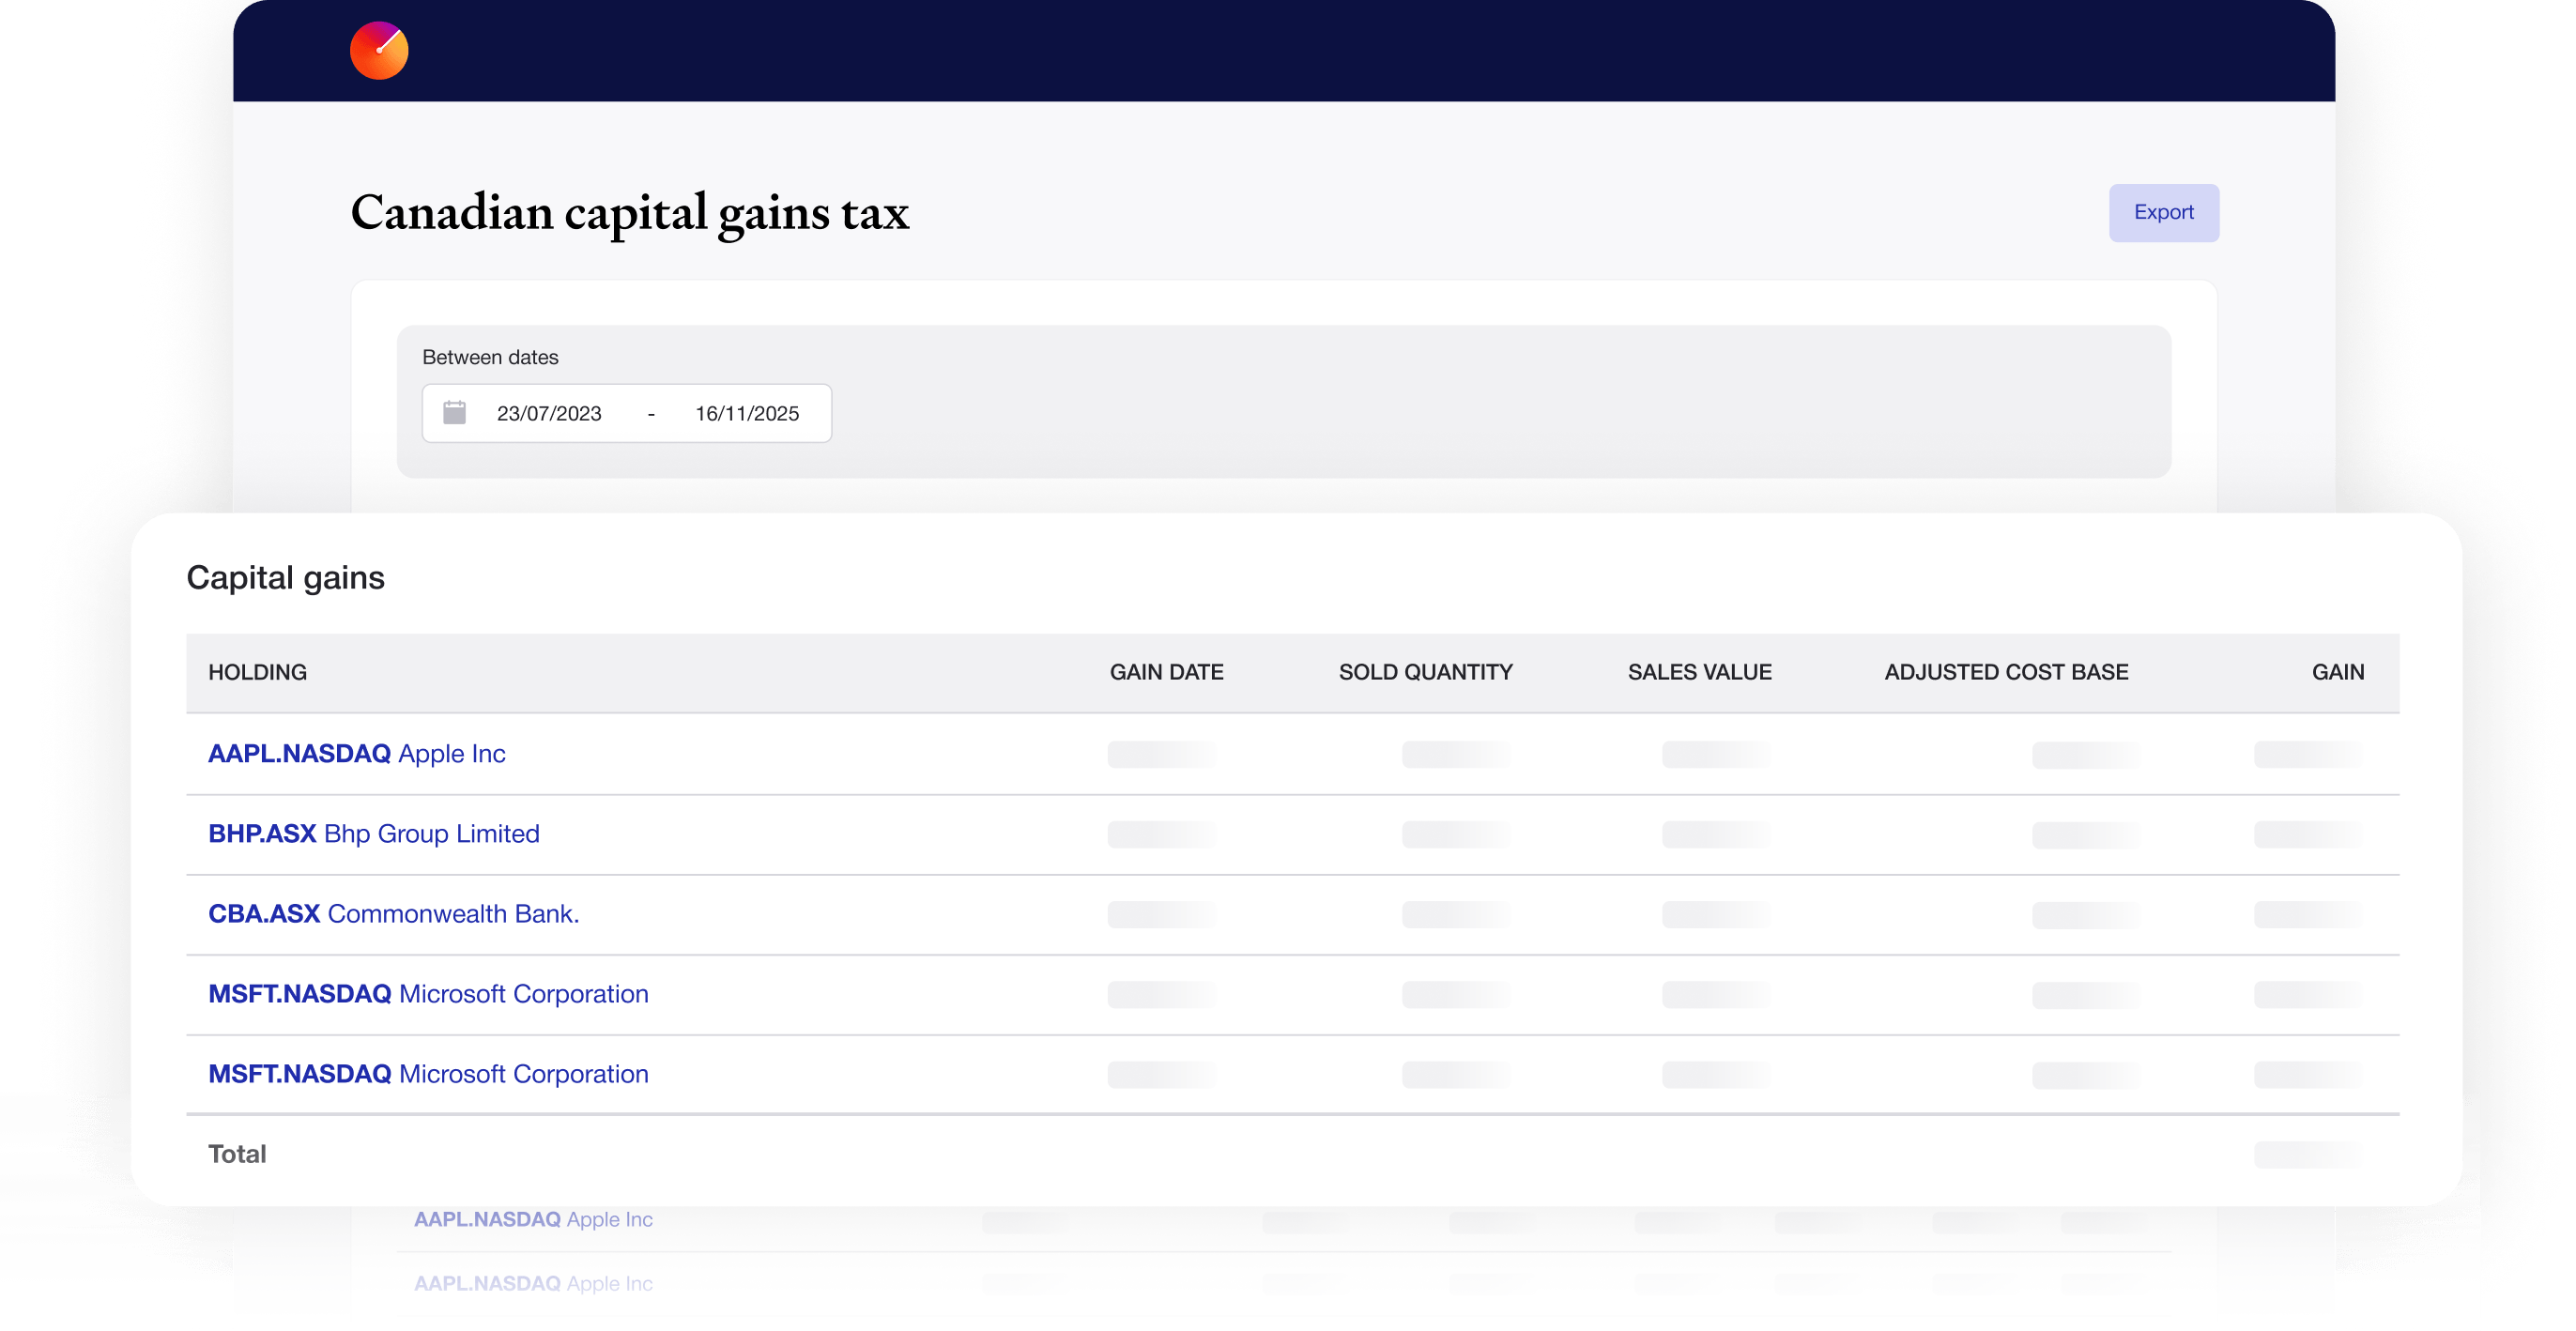Image resolution: width=2576 pixels, height=1331 pixels.
Task: Open the calendar date picker icon
Action: (456, 413)
